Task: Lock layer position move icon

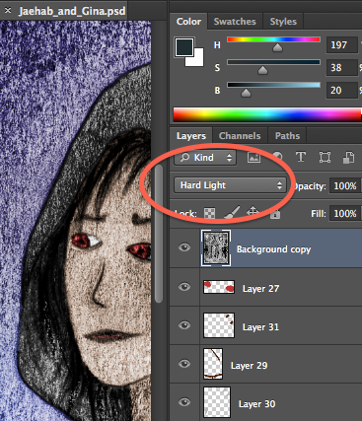Action: point(253,212)
